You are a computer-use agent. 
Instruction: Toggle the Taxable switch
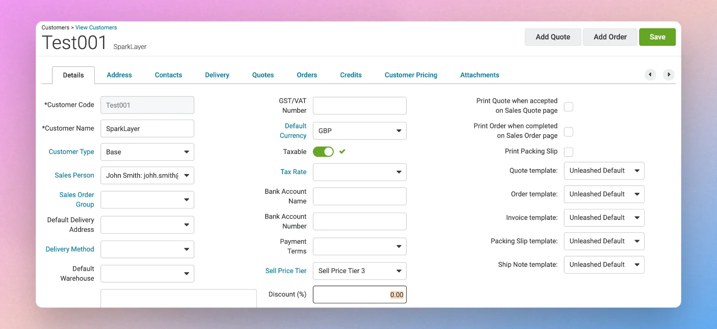point(323,152)
